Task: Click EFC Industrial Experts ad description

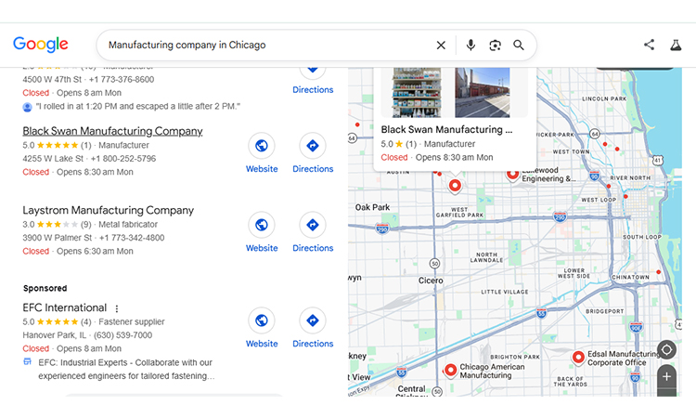Action: 126,369
